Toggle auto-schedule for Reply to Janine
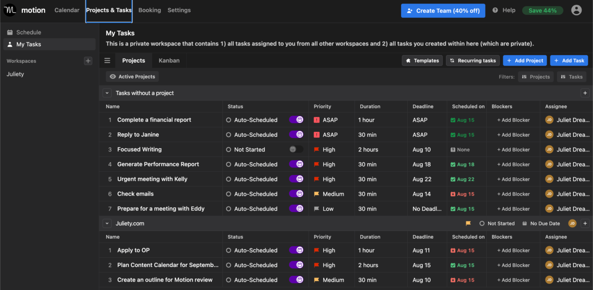593x290 pixels. pos(296,134)
